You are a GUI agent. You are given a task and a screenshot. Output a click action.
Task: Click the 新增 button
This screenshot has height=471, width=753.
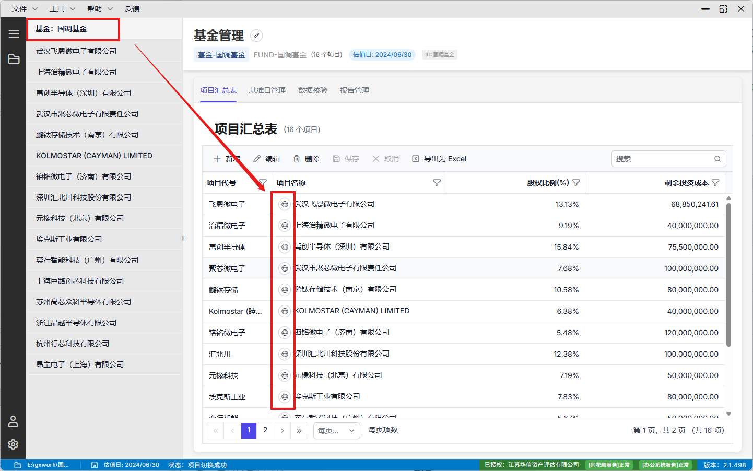(227, 159)
